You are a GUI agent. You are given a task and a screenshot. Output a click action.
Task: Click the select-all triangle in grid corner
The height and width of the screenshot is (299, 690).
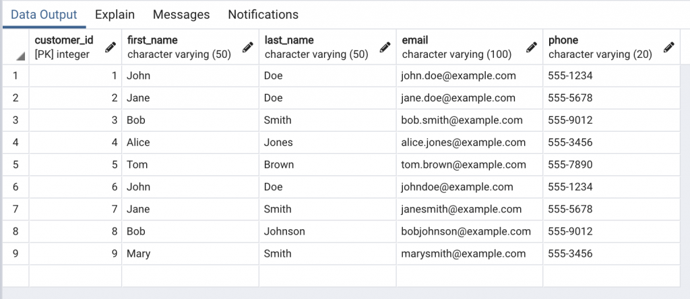tap(21, 56)
